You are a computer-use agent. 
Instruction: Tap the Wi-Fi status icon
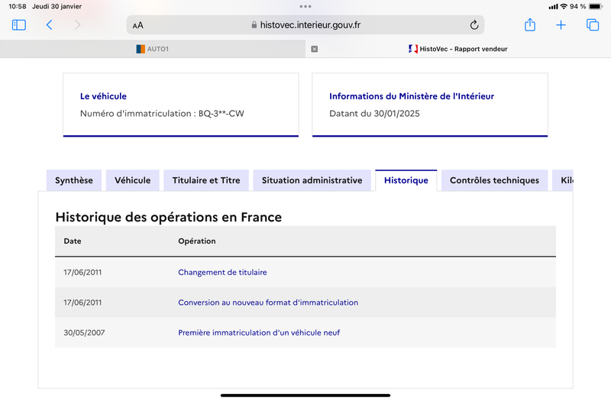click(564, 6)
